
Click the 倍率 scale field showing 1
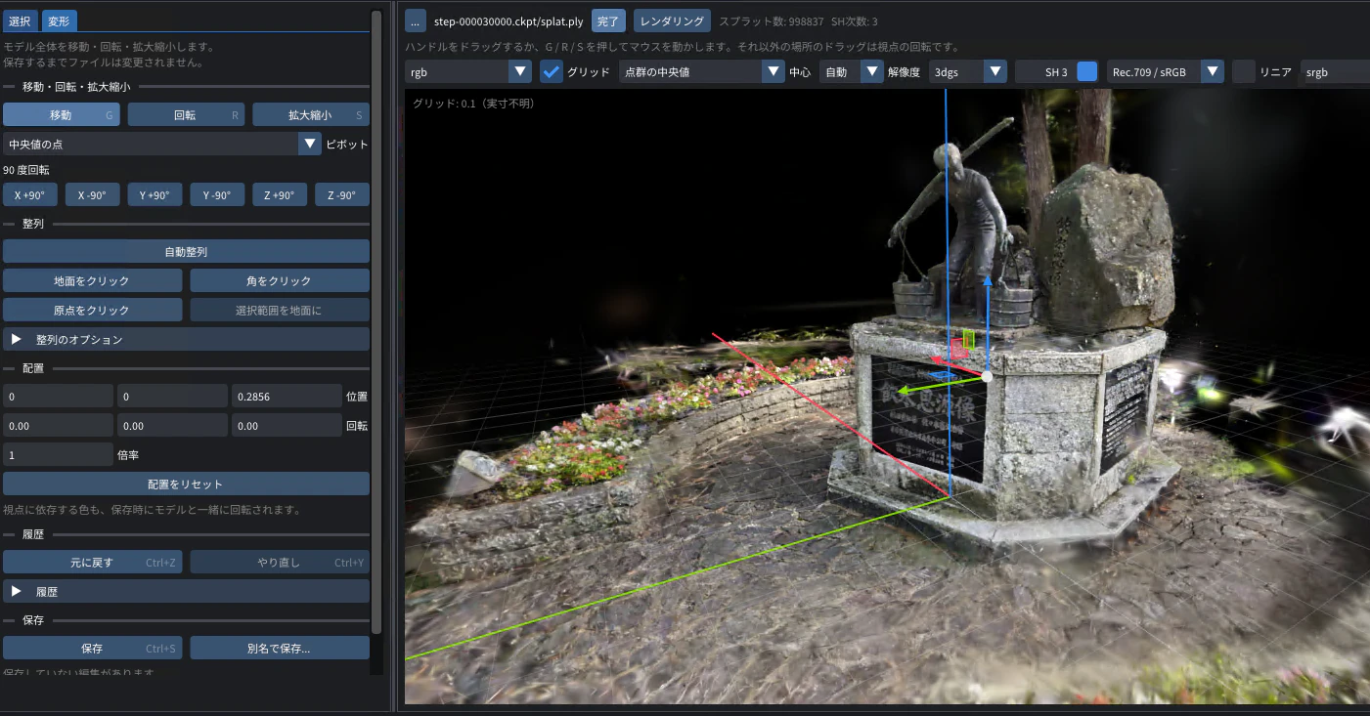58,454
